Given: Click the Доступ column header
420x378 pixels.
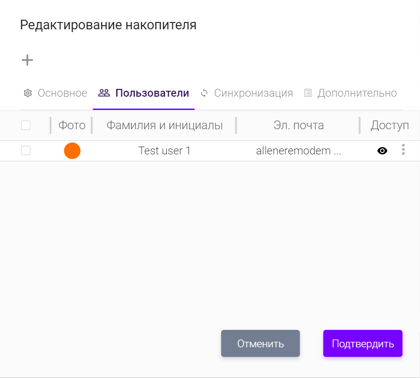Looking at the screenshot, I should click(x=389, y=126).
